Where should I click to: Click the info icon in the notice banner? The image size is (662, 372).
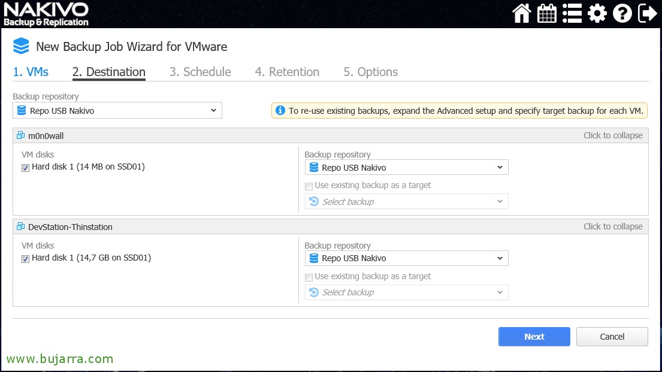(280, 111)
